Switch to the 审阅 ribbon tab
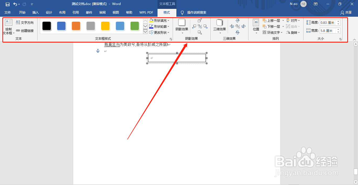Viewport: 358px width, 185px height. click(102, 13)
